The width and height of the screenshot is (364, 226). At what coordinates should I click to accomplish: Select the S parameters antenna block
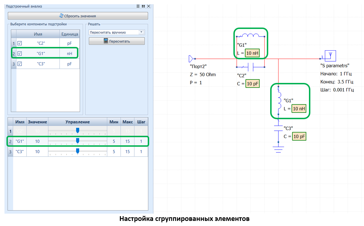[330, 56]
